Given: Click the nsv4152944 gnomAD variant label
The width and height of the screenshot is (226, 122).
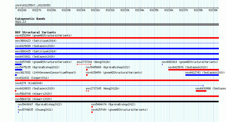Looking at the screenshot, I should [43, 35].
